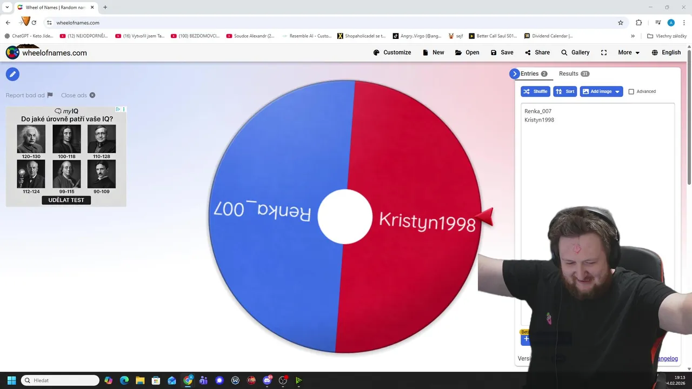Viewport: 692px width, 389px height.
Task: Open the ad info icon
Action: click(x=118, y=109)
